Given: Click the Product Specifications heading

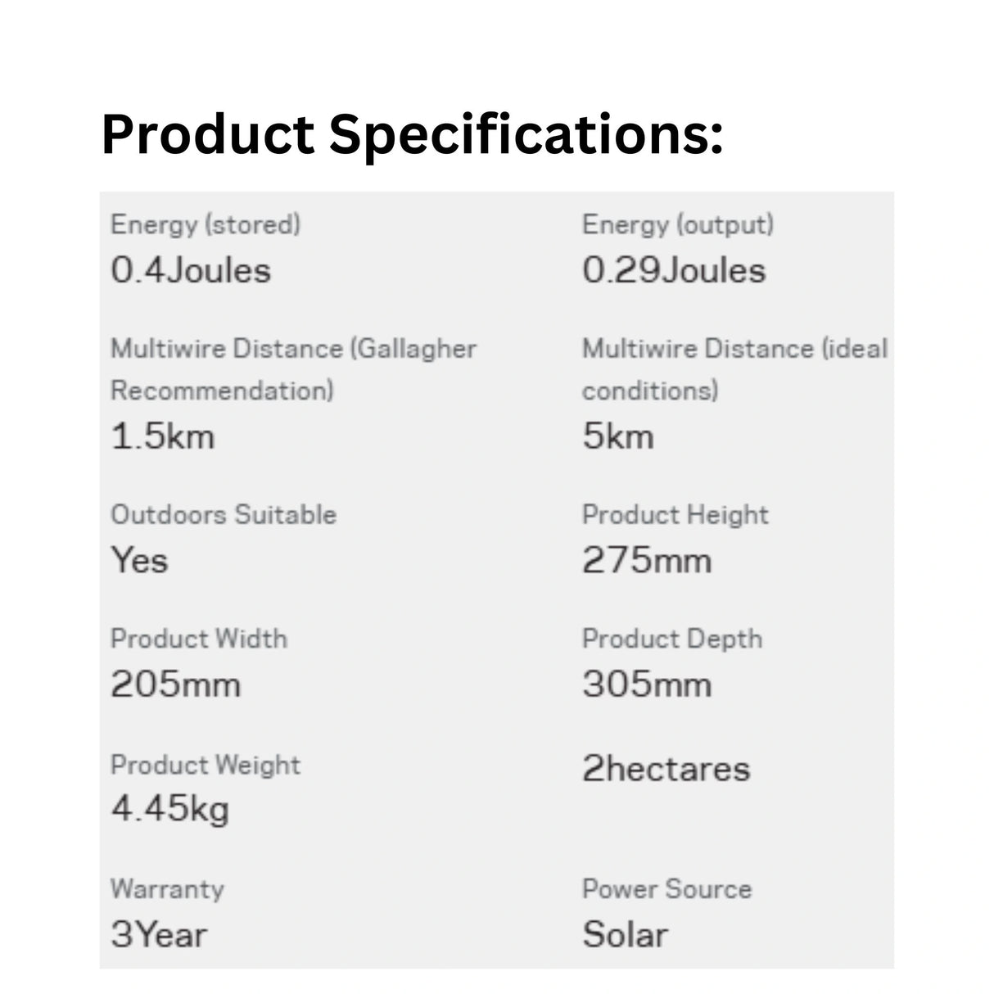Looking at the screenshot, I should click(412, 134).
